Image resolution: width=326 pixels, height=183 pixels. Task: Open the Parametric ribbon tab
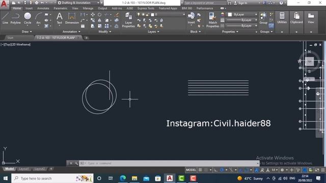coord(61,8)
